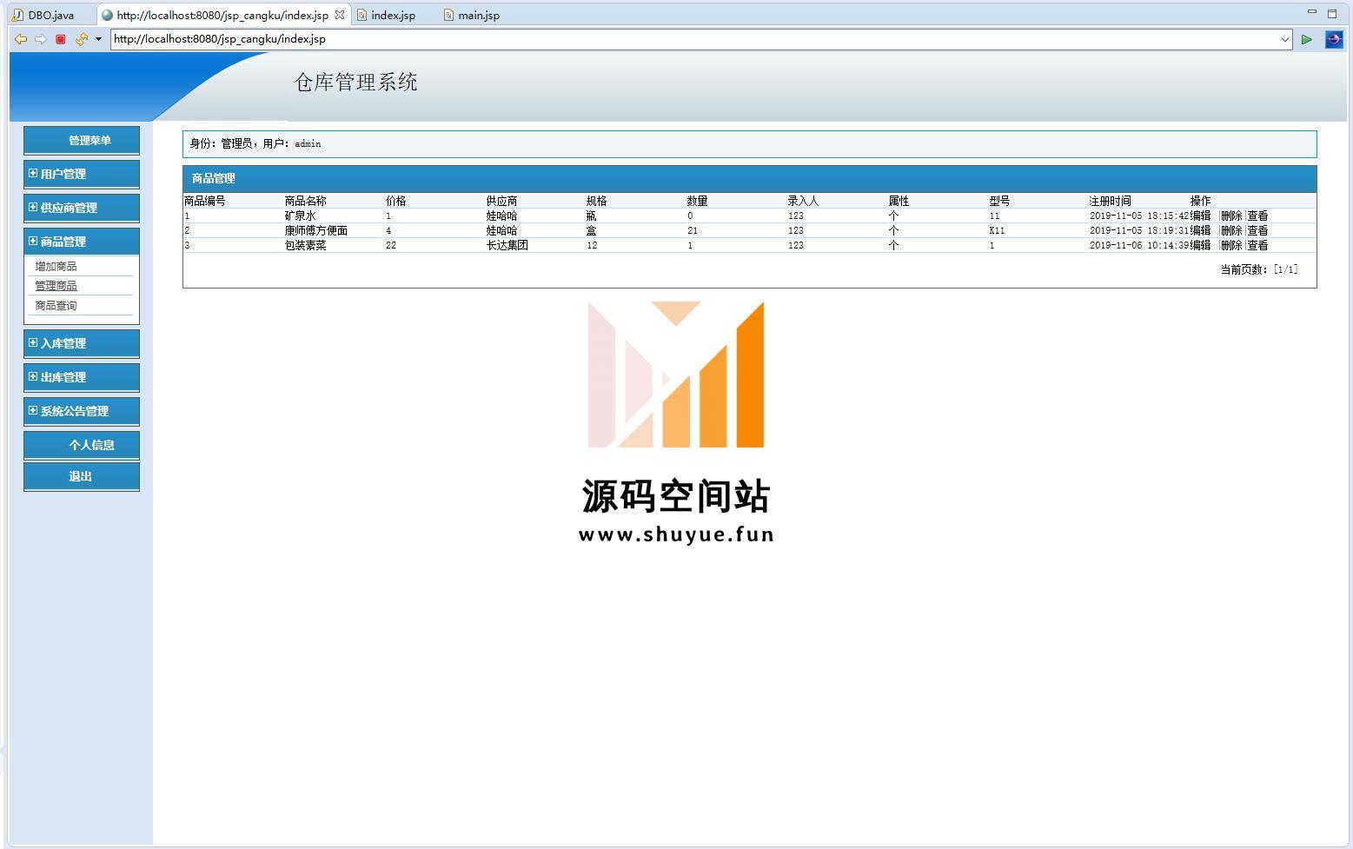This screenshot has height=849, width=1353.
Task: Open the 个人信息 page
Action: pos(82,445)
